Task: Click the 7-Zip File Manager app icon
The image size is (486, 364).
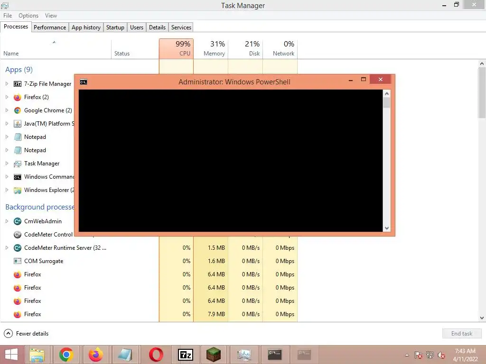Action: point(18,84)
